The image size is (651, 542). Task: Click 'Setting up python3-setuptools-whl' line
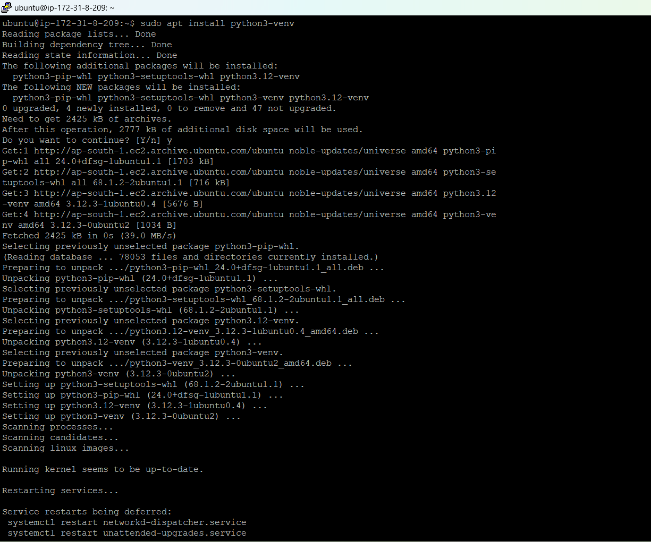click(x=153, y=384)
